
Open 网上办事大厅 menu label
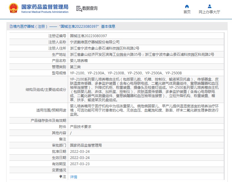(x=209, y=12)
